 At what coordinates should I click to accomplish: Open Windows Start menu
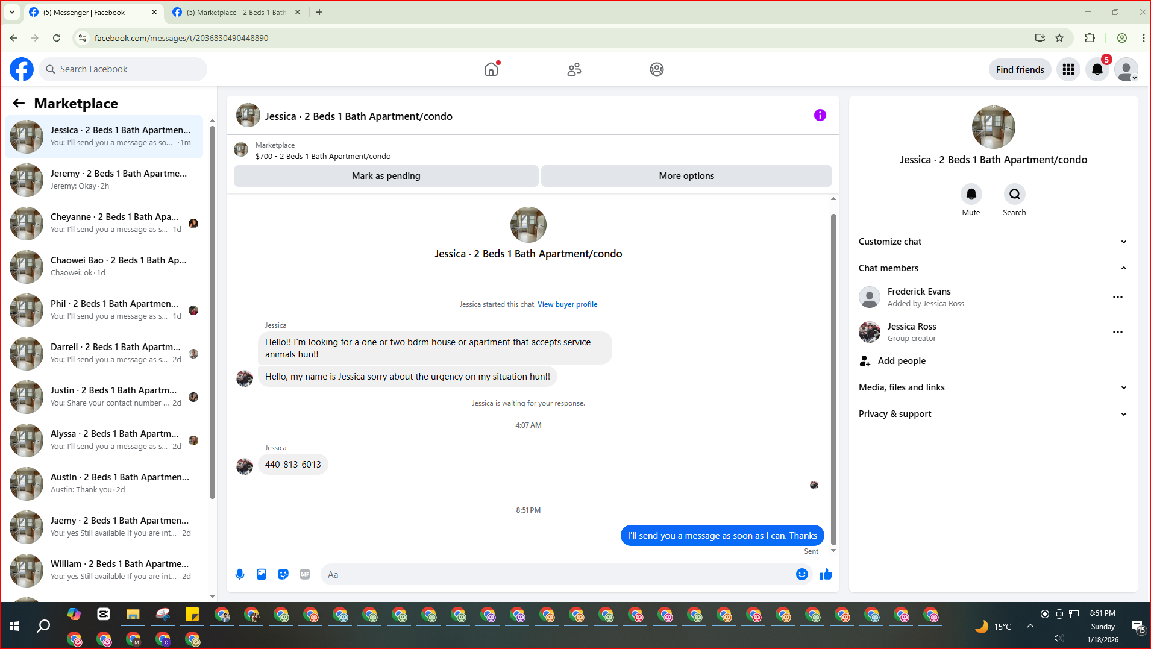coord(14,626)
